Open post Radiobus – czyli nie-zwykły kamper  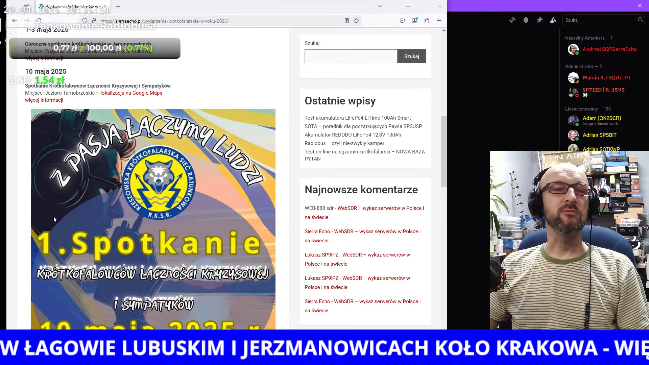coord(344,143)
